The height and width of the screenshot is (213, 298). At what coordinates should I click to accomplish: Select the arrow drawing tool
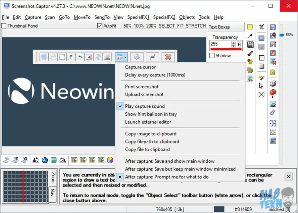[250, 36]
